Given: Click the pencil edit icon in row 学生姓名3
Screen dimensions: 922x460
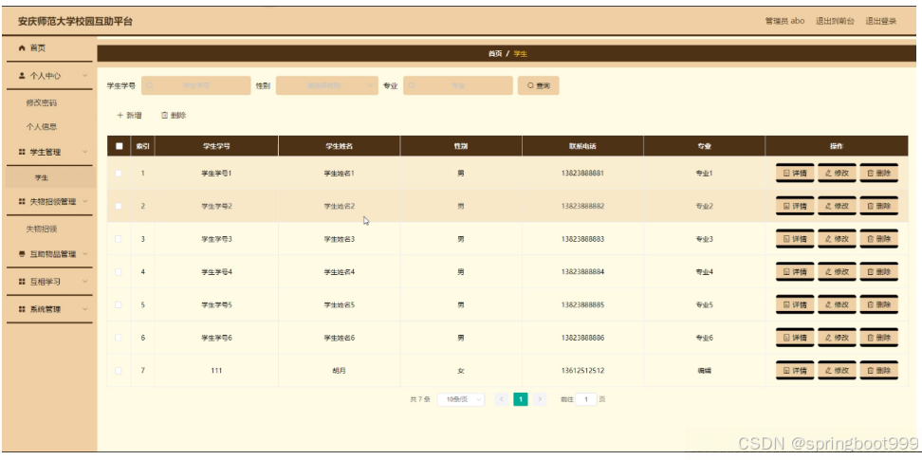Looking at the screenshot, I should click(828, 239).
